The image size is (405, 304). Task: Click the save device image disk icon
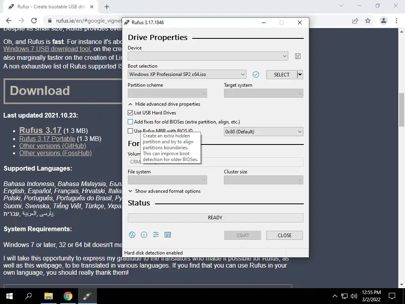click(x=297, y=56)
